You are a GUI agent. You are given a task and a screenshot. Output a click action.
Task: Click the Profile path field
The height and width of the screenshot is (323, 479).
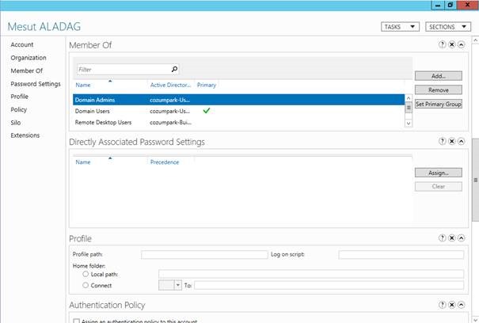(x=204, y=255)
